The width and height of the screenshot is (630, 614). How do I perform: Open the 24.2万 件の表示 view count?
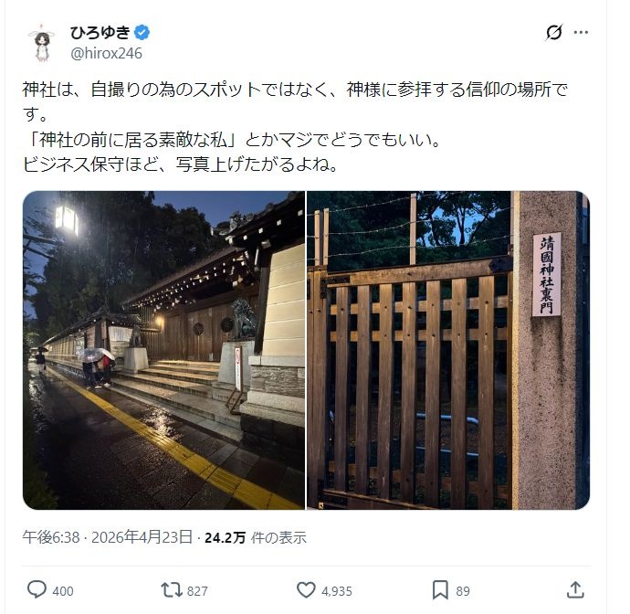click(x=255, y=537)
